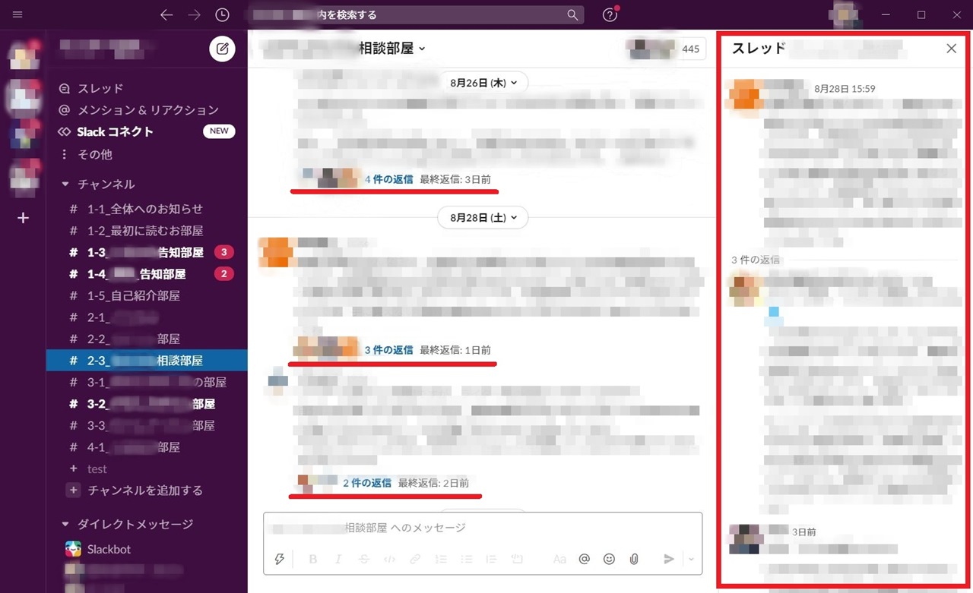Open the 8月26日(木) date dropdown
The height and width of the screenshot is (593, 973).
point(483,83)
